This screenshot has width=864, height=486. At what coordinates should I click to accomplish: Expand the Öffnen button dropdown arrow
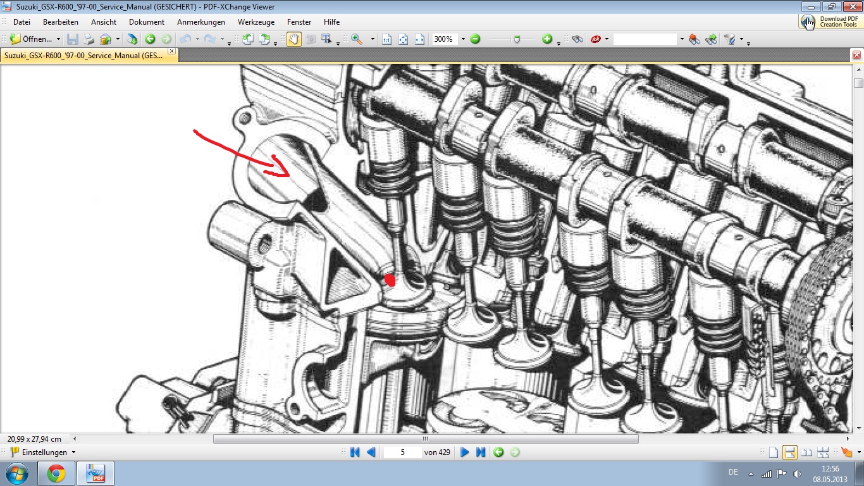(x=58, y=39)
